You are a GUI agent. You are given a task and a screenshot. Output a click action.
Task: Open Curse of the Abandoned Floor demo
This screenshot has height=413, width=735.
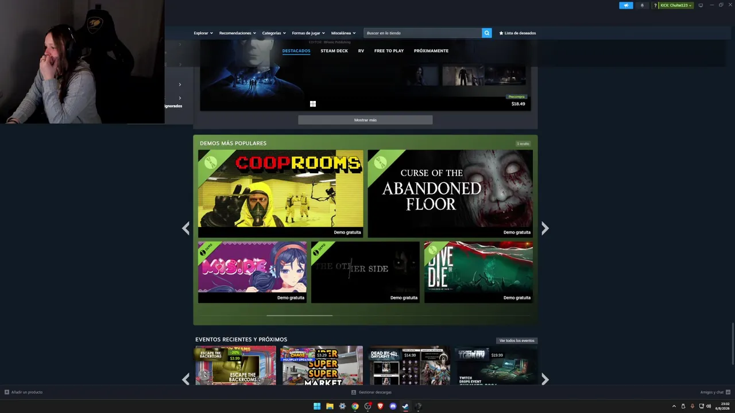tap(450, 193)
